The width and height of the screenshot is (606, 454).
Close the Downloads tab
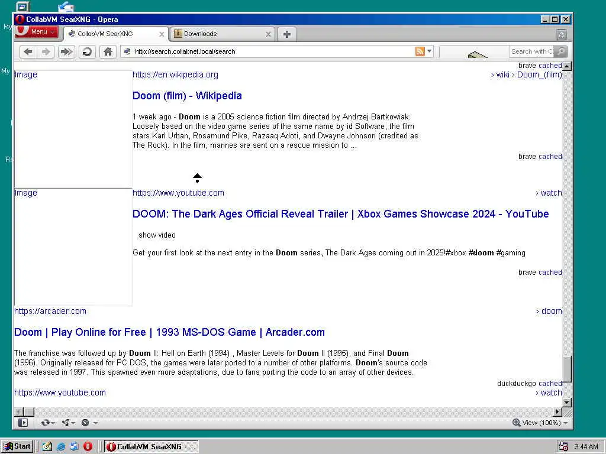[x=268, y=34]
